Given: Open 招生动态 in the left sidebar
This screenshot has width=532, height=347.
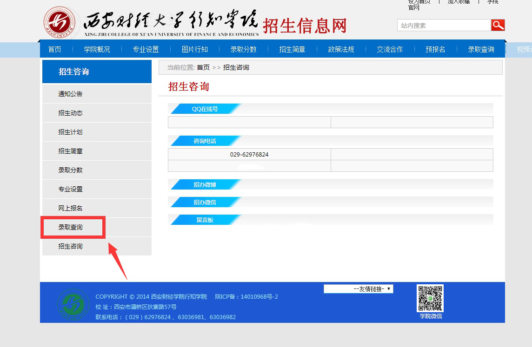Looking at the screenshot, I should tap(97, 113).
